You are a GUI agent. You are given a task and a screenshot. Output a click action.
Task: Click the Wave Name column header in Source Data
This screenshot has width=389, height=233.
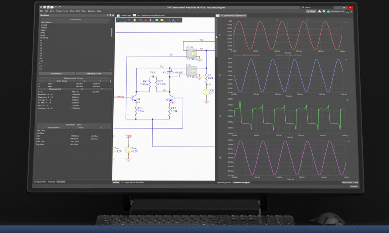point(75,22)
